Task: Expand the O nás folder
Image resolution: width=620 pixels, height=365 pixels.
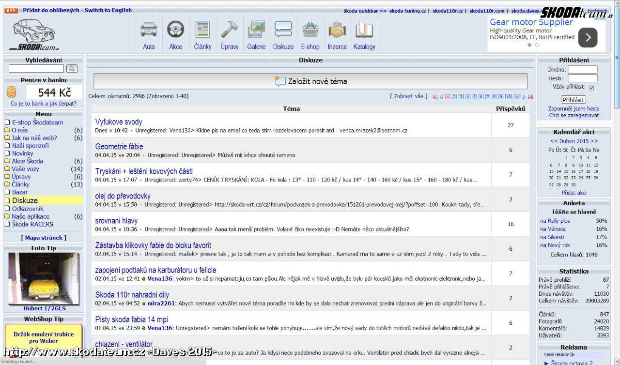Action: 7,130
